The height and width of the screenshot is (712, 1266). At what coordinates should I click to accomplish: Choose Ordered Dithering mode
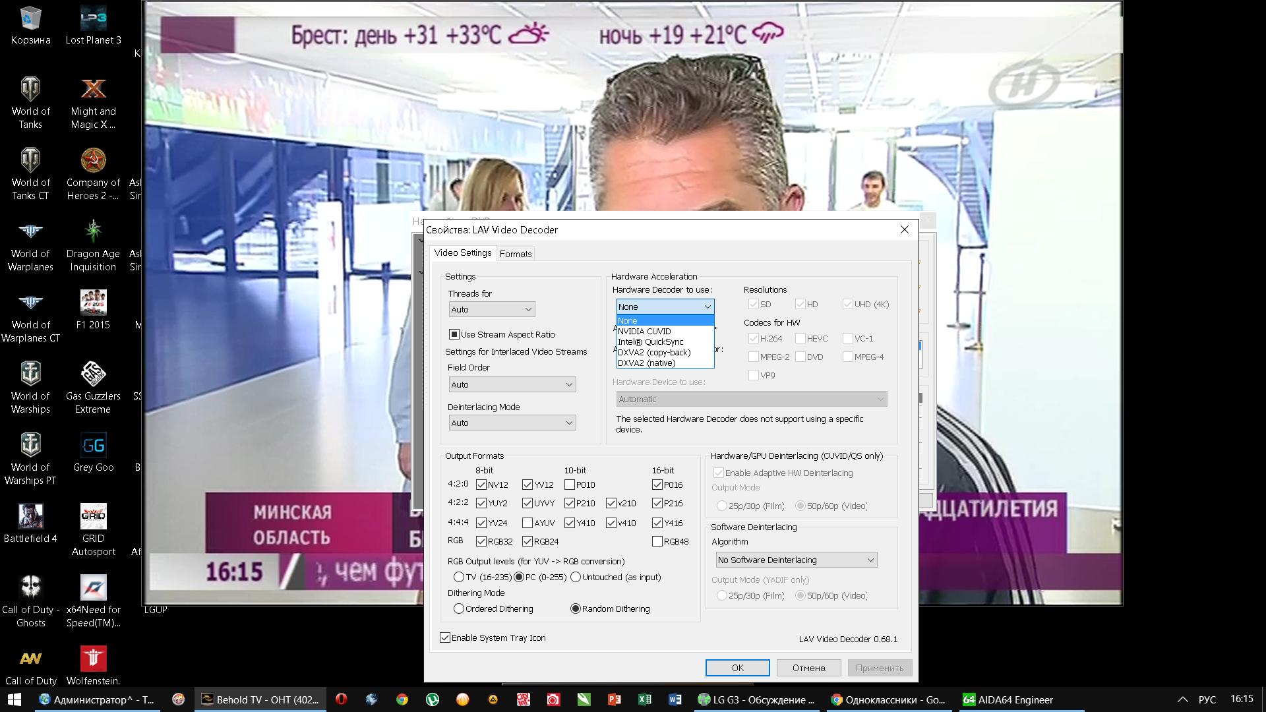(459, 608)
